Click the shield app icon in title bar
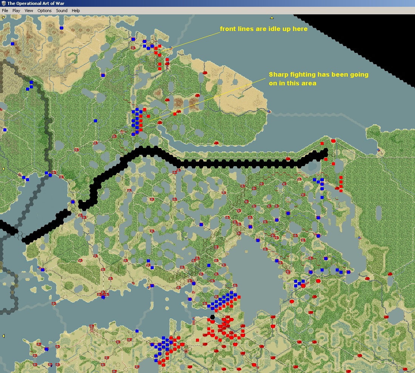Image resolution: width=415 pixels, height=373 pixels. coord(3,3)
